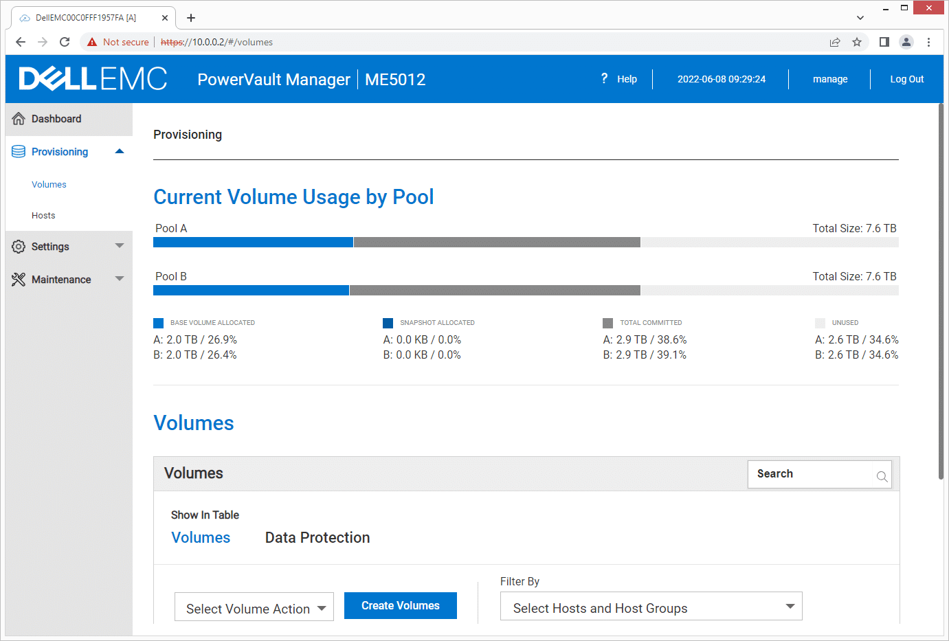The image size is (949, 641).
Task: Click base volume value B: 2.0 TB / 26.4%
Action: pos(195,355)
